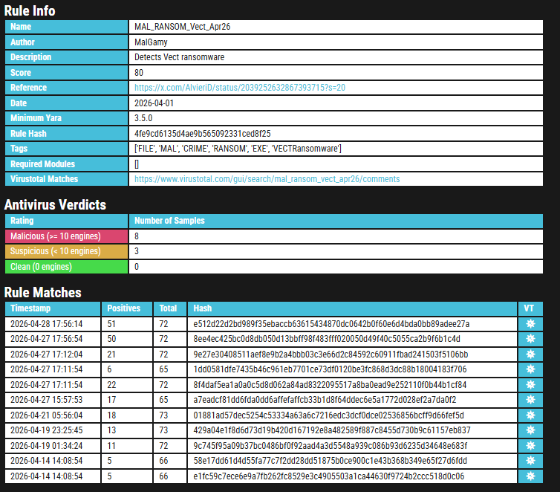The image size is (560, 492).
Task: Click hash e512d22d2bd989f35ebaccb6… cell
Action: coord(352,324)
